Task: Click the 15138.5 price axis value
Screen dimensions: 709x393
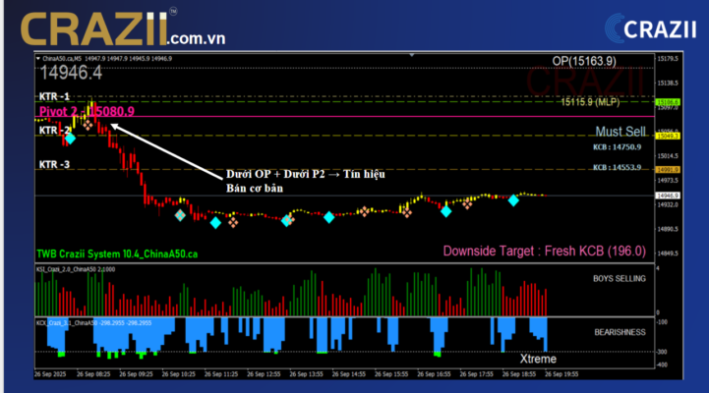Action: click(668, 84)
